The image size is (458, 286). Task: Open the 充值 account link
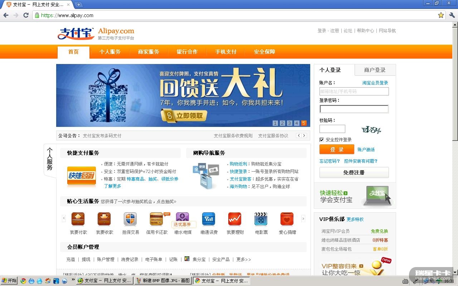click(x=70, y=260)
